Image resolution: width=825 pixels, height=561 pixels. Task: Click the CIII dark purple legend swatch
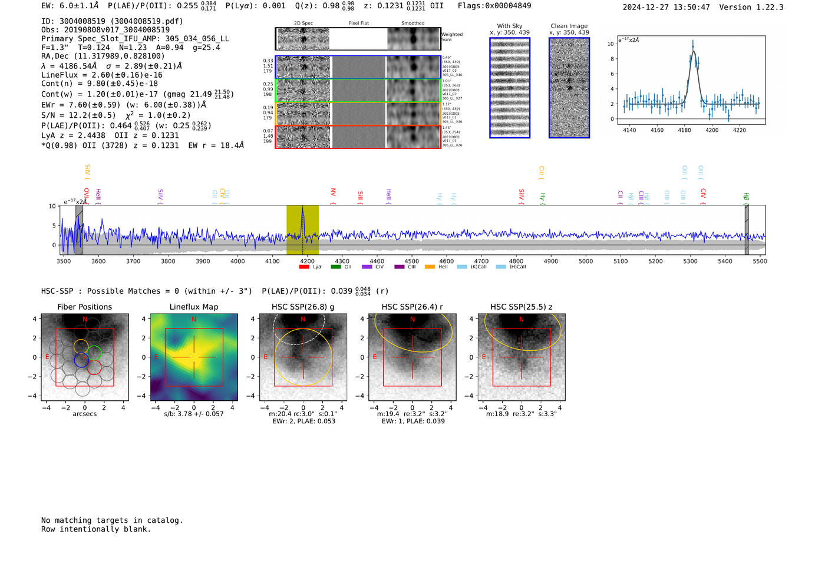click(400, 267)
